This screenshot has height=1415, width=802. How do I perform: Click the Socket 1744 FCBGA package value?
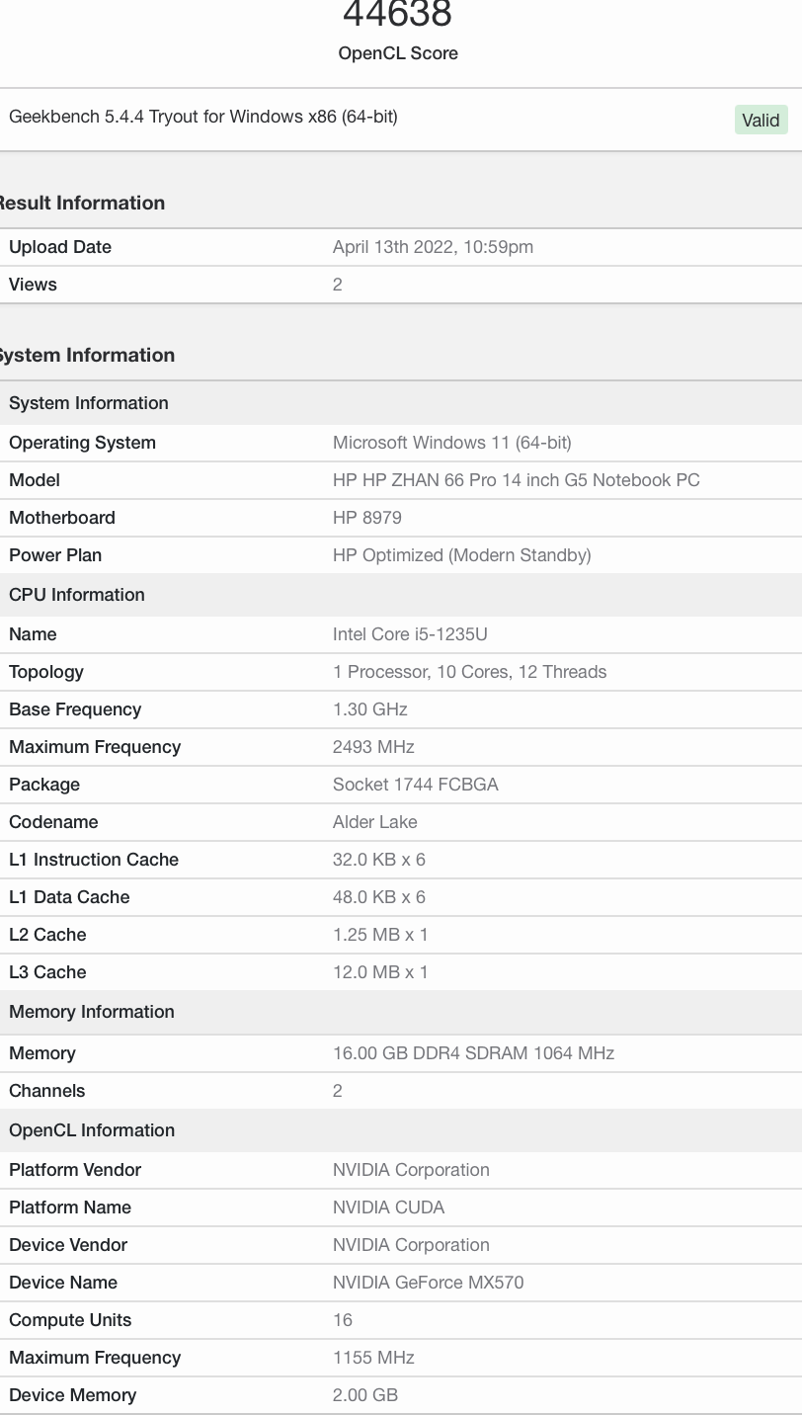click(415, 785)
